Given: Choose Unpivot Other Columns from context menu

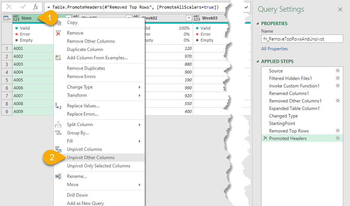Looking at the screenshot, I should (x=91, y=158).
